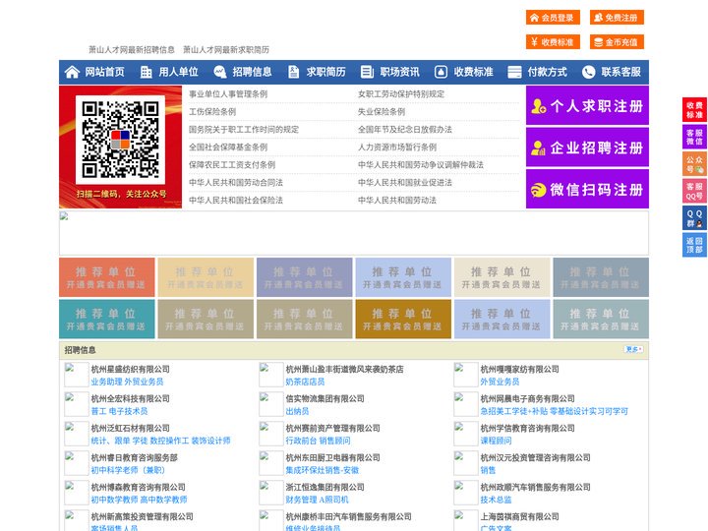This screenshot has width=708, height=531.
Task: Click the 免费注册 button
Action: (x=617, y=18)
